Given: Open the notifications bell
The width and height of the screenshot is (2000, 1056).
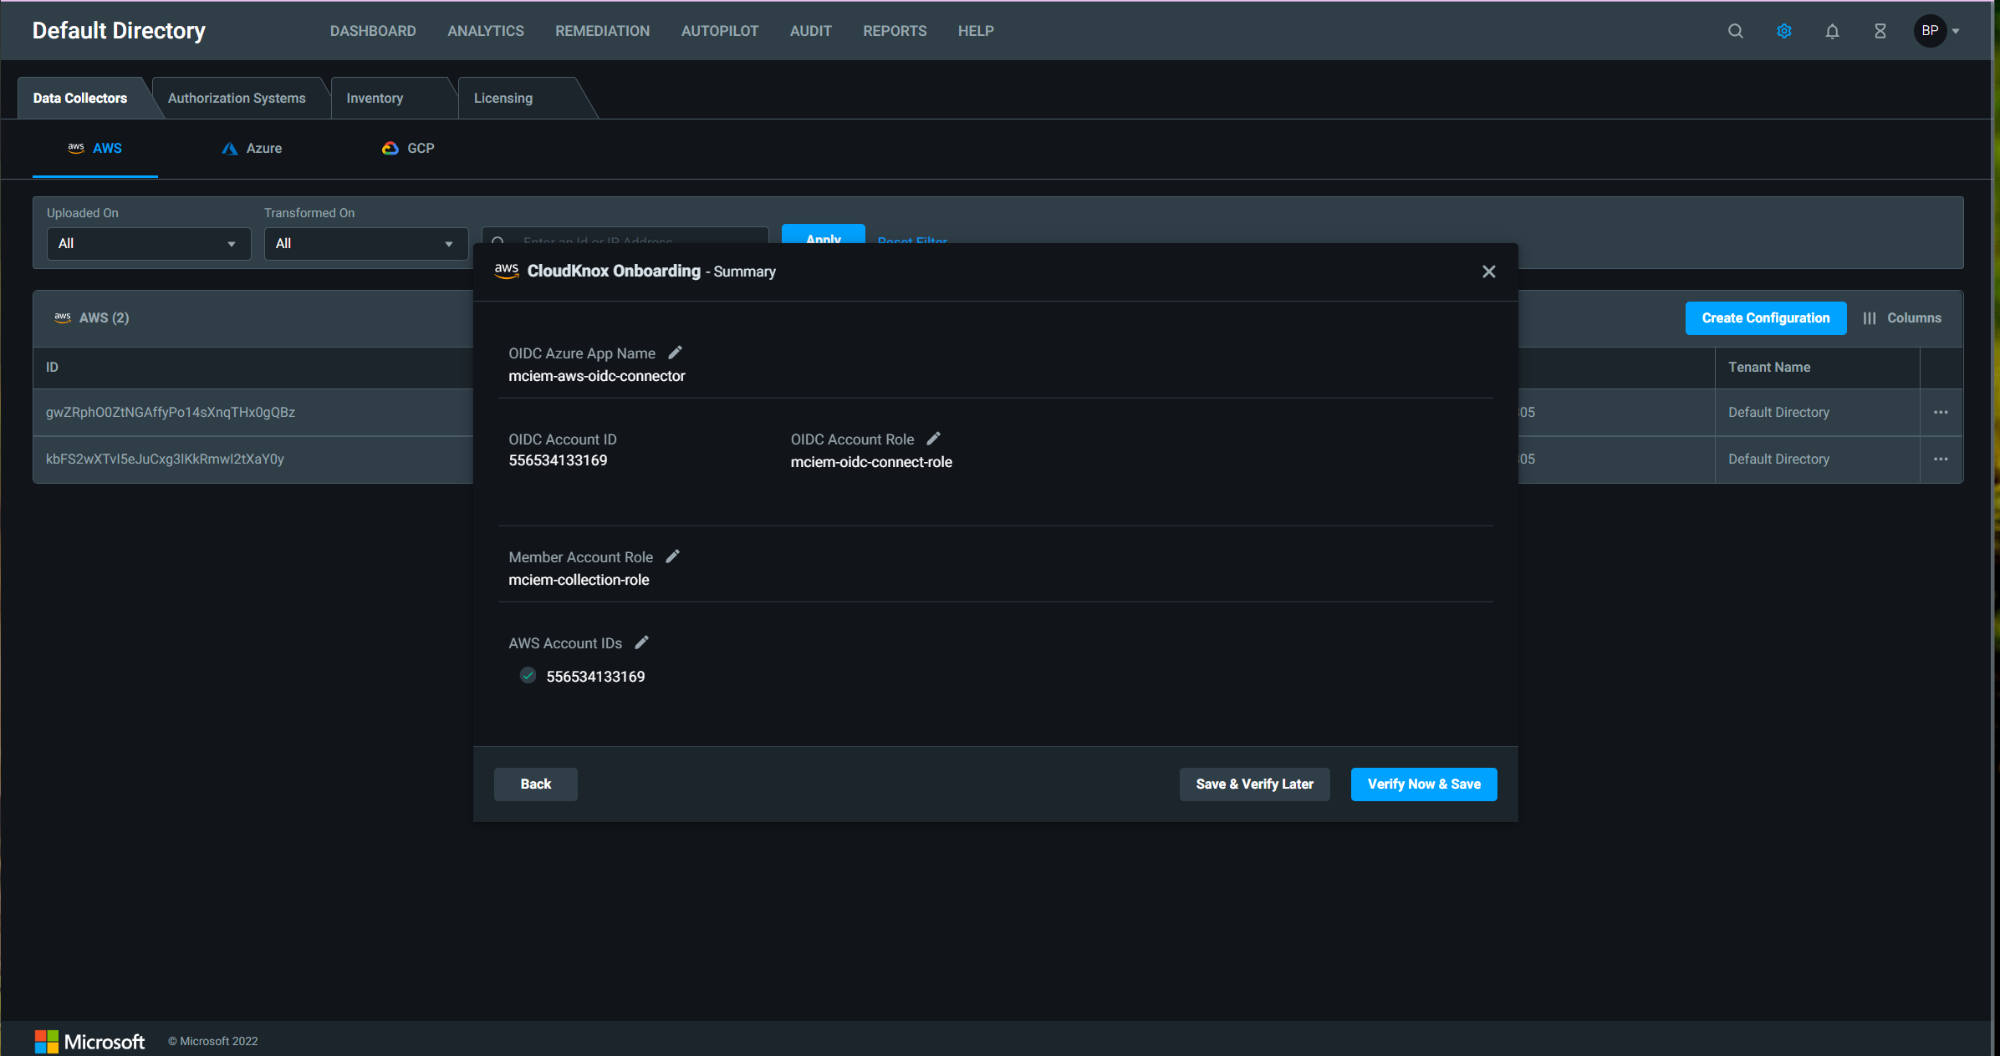Looking at the screenshot, I should coord(1832,31).
